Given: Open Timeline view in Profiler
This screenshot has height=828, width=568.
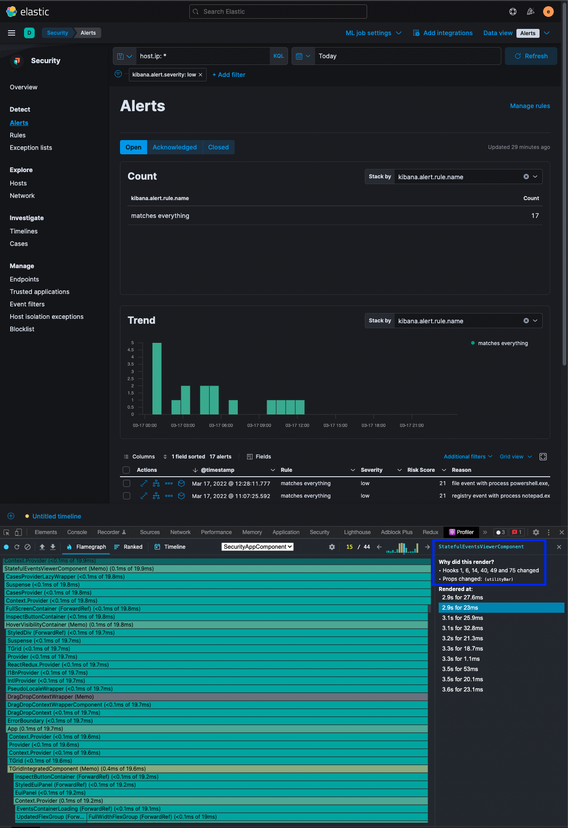Looking at the screenshot, I should 170,547.
